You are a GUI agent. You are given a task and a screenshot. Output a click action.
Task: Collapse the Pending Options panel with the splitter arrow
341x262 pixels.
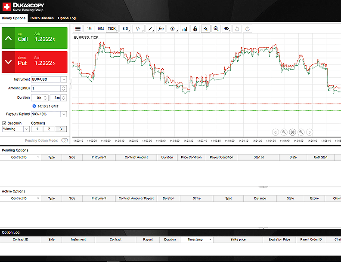click(263, 187)
